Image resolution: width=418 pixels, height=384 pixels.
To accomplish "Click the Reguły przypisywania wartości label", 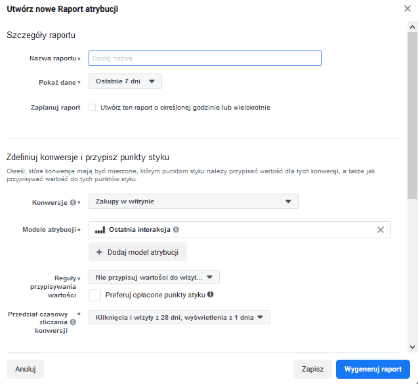I will click(x=53, y=287).
